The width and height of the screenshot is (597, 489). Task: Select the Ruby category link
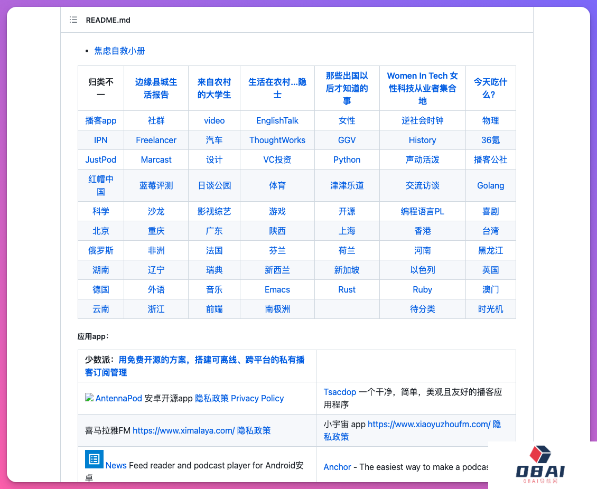coord(422,289)
